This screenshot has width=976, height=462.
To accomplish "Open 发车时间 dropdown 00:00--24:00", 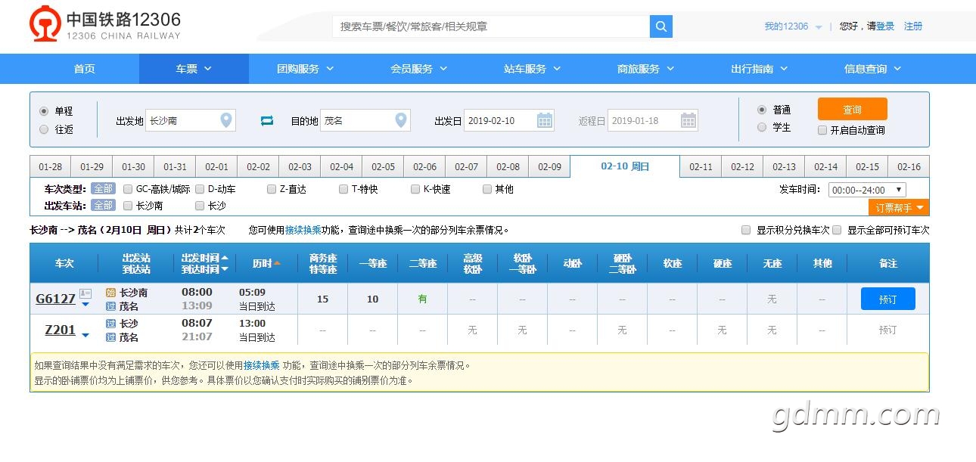I will 867,190.
